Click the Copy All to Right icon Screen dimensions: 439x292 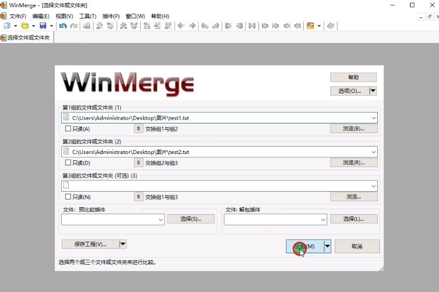[228, 26]
